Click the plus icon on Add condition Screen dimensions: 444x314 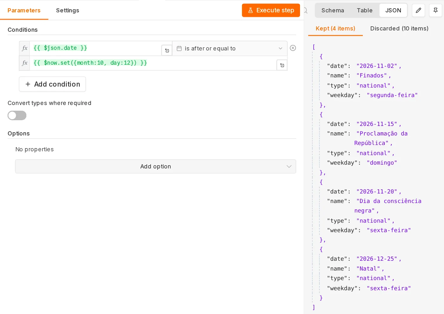click(x=28, y=84)
